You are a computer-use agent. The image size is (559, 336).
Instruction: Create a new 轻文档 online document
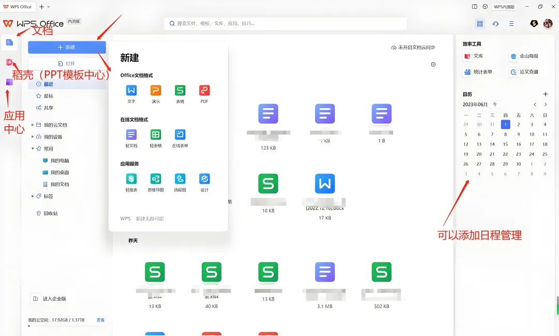(131, 138)
